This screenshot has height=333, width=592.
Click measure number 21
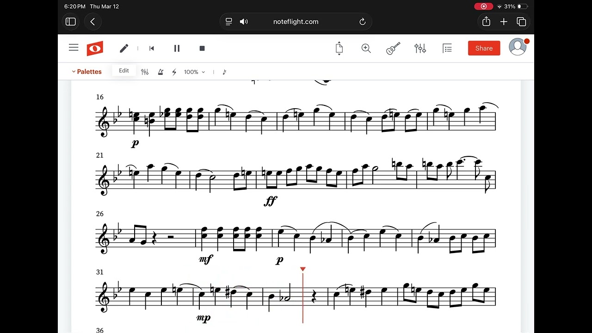(100, 155)
